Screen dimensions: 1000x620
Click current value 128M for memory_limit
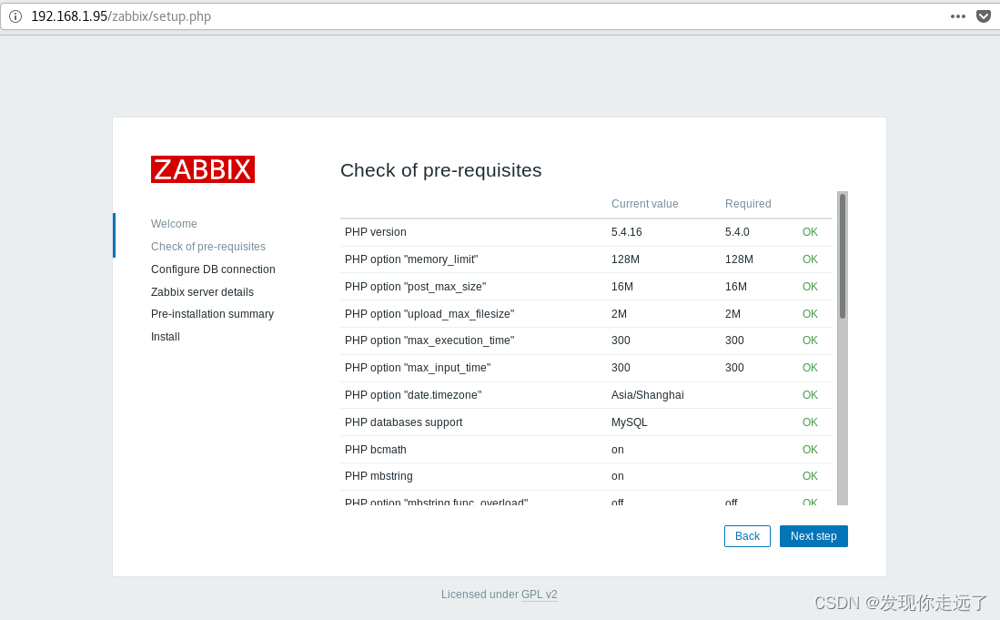(625, 259)
